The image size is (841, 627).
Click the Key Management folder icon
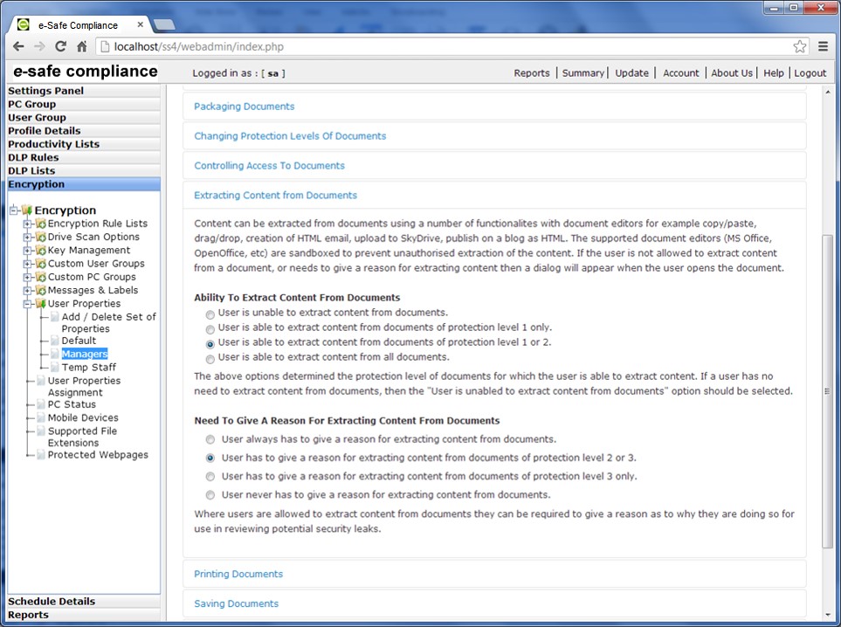tap(40, 251)
